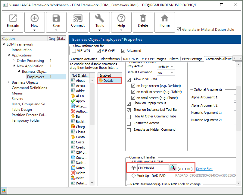Click the properties panel vertical scrollbar thumb

(238, 108)
